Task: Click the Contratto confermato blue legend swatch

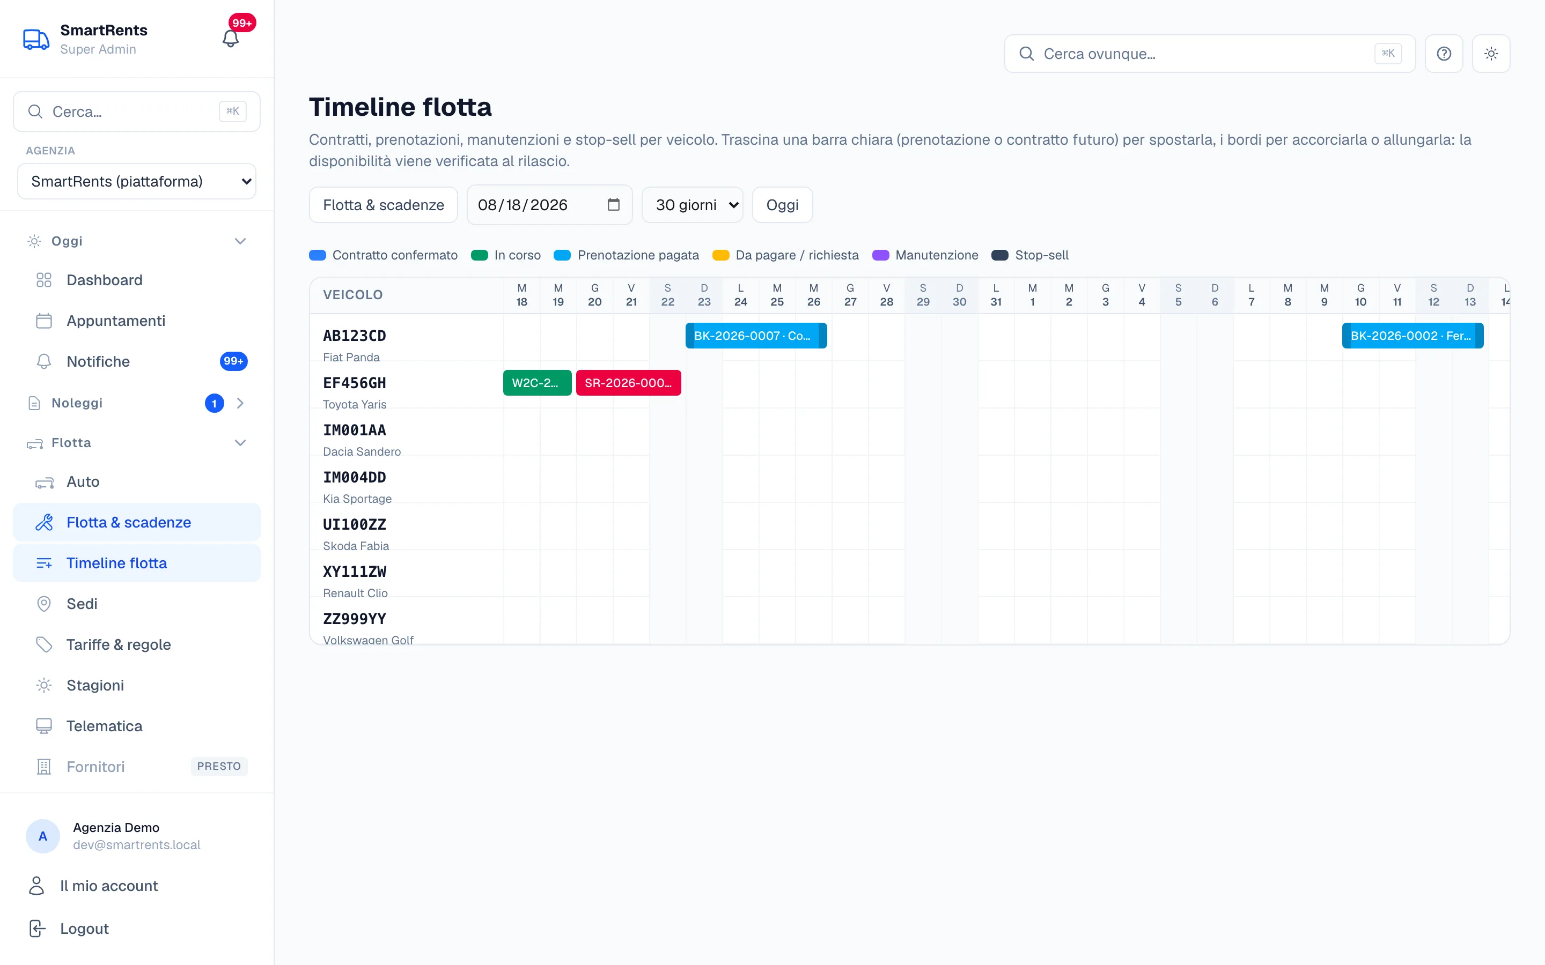Action: 317,255
